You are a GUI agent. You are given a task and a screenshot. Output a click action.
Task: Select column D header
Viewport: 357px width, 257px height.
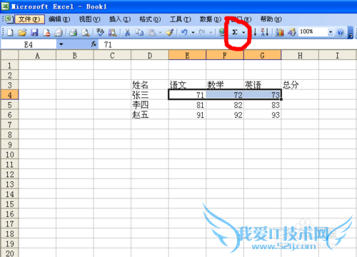[x=150, y=56]
